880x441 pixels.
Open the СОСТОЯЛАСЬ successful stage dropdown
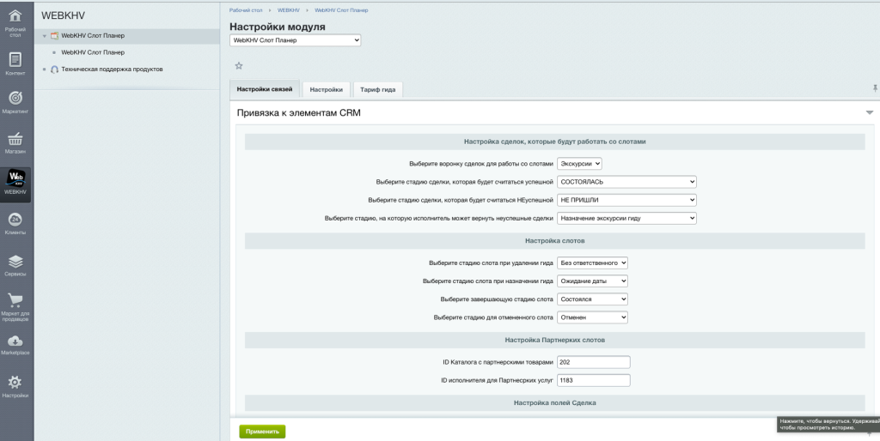click(626, 182)
